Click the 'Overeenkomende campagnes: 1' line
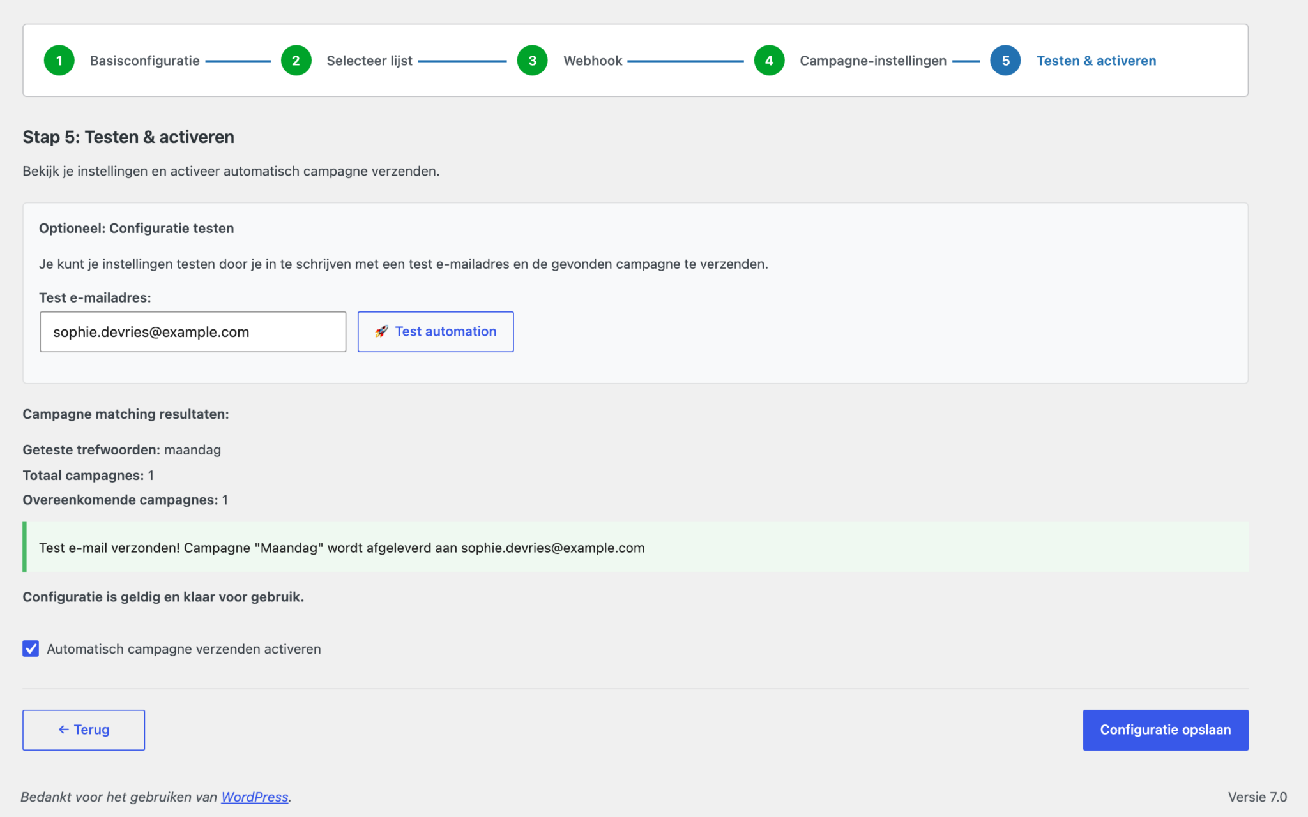The width and height of the screenshot is (1308, 817). tap(125, 500)
